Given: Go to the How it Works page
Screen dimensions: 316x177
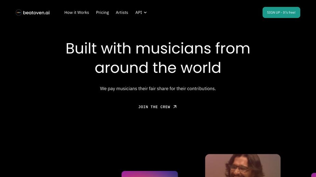Looking at the screenshot, I should 77,13.
